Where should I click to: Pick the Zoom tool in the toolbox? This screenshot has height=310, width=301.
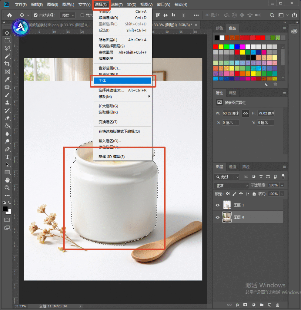(x=7, y=188)
